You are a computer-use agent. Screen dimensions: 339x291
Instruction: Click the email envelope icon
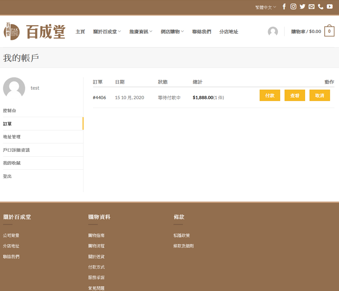tap(312, 7)
